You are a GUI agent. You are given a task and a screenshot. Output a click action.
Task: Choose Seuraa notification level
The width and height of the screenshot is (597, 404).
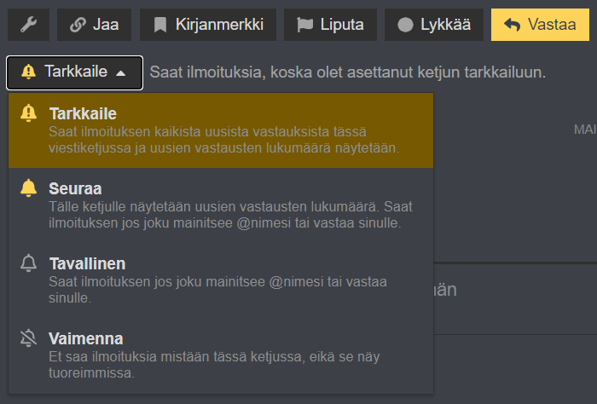222,205
